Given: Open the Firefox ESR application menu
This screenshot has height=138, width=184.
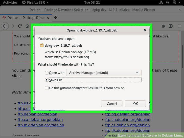Looking at the screenshot, I should pos(35,2).
